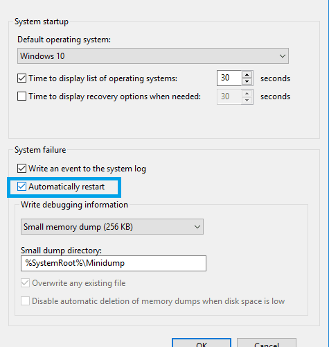Click the Small dump directory text field
Image resolution: width=329 pixels, height=347 pixels.
pyautogui.click(x=114, y=263)
